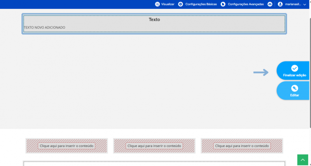
Task: Click the Configurações Básicas gear icon
Action: click(180, 4)
